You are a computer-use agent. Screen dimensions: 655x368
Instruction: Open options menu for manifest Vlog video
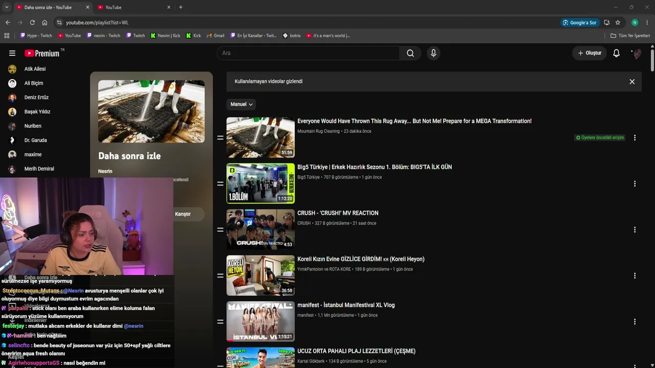pyautogui.click(x=635, y=321)
